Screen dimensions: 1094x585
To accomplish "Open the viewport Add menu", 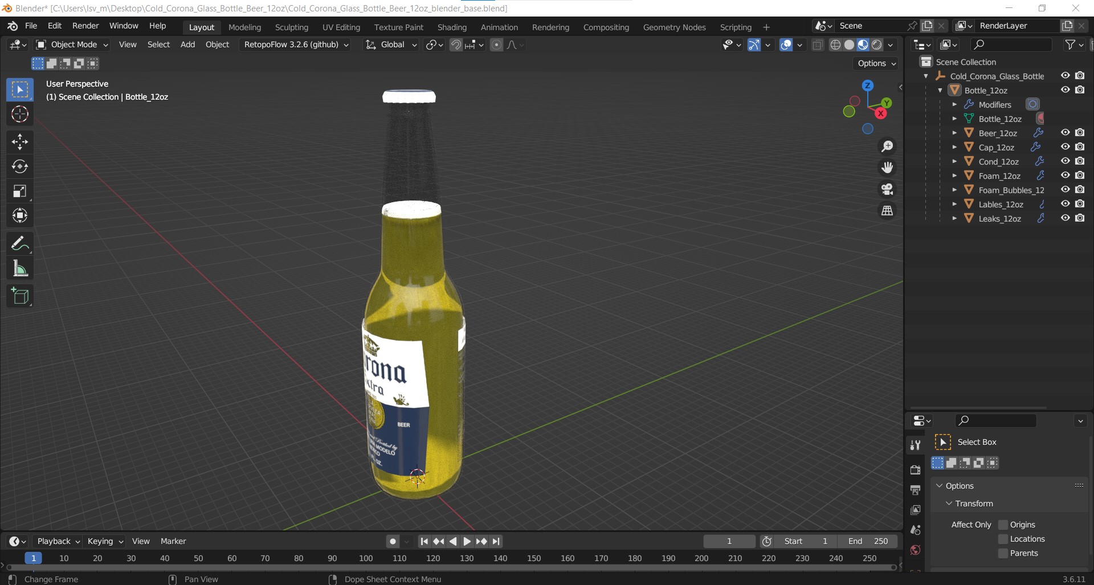I will [x=187, y=44].
